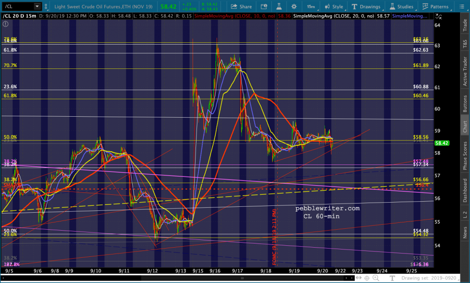Click the quote alert icon next to Share
470x283 pixels.
(x=263, y=6)
